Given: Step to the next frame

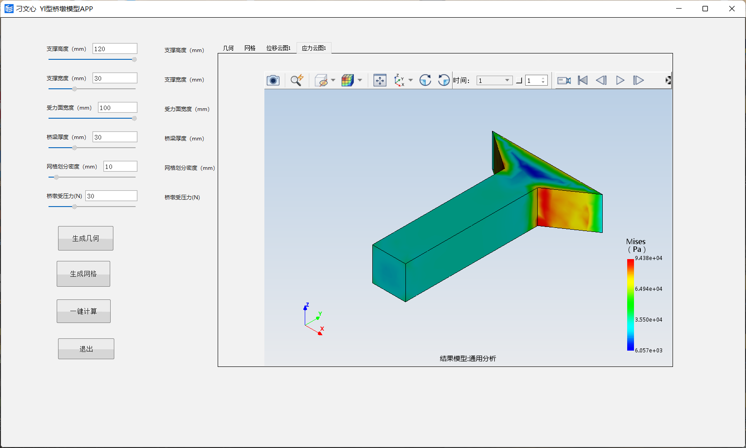Looking at the screenshot, I should 638,81.
